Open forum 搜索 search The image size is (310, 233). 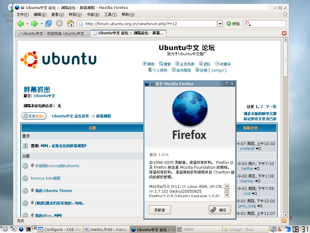coord(165,64)
